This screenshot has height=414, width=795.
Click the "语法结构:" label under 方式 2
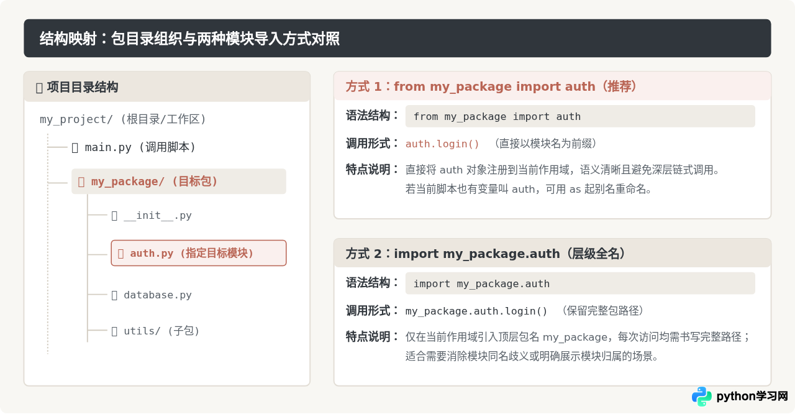[373, 283]
